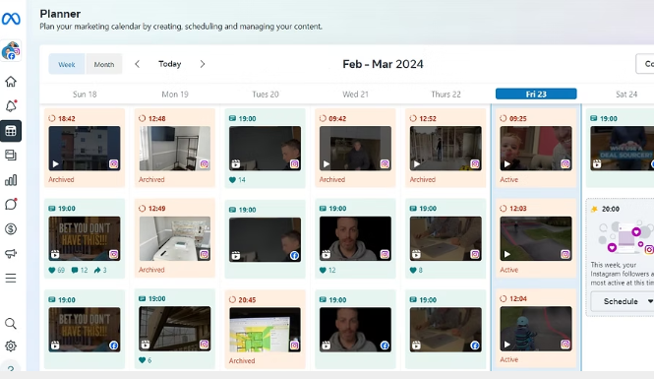Switch to Month view
The height and width of the screenshot is (379, 654).
104,64
